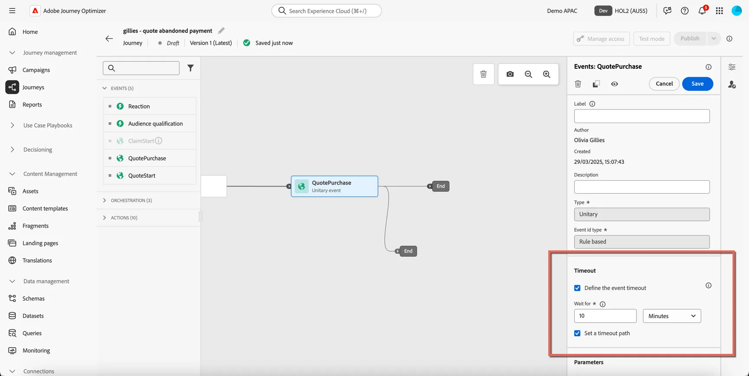Click the info icon beside Events: QuotePurchase
This screenshot has height=376, width=749.
click(709, 67)
